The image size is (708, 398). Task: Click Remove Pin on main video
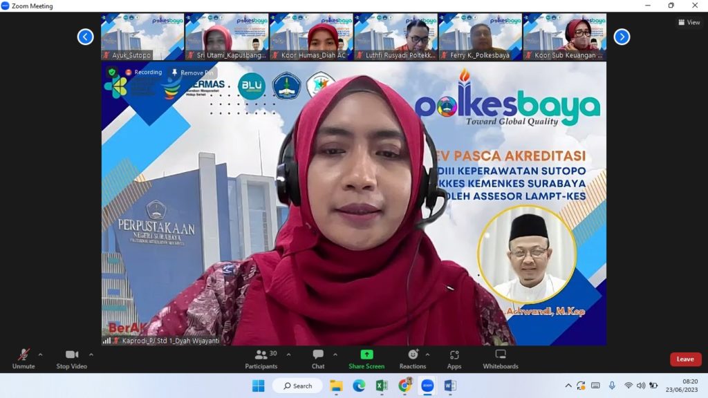point(192,73)
